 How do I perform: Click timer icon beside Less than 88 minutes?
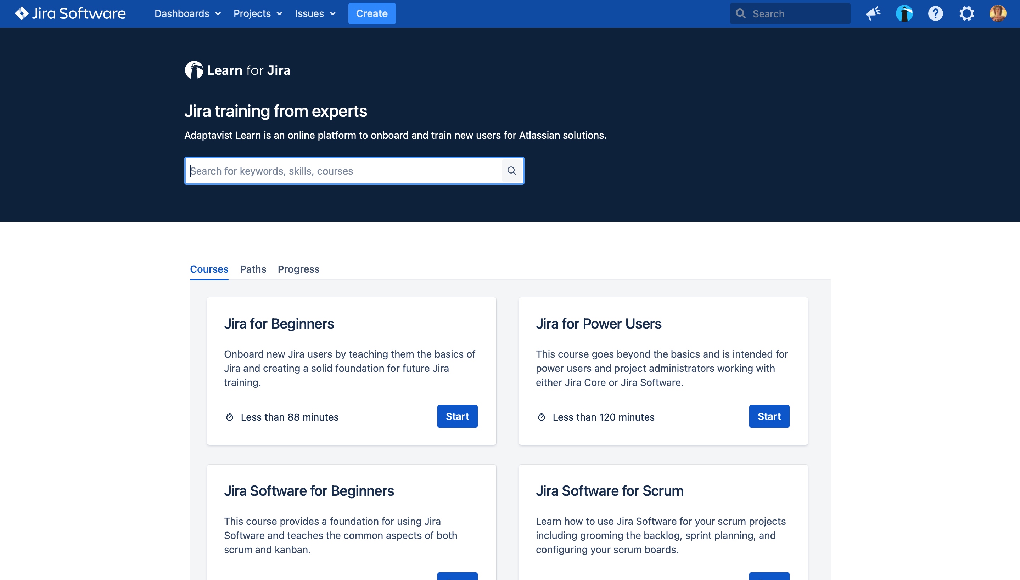point(230,417)
